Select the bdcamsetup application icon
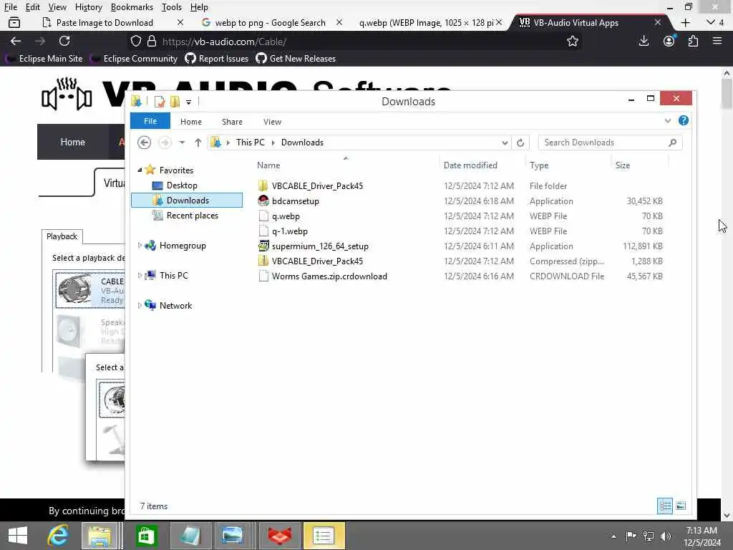The width and height of the screenshot is (733, 550). (263, 201)
